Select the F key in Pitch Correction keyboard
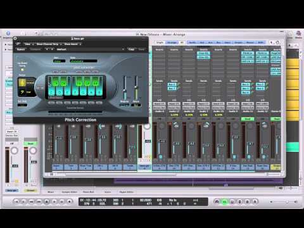304x228 pixels. tap(75, 92)
